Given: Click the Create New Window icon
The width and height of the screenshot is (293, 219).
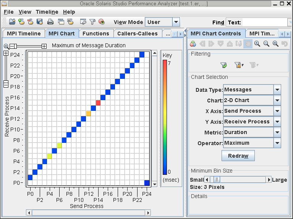Looking at the screenshot, I should click(x=61, y=22).
